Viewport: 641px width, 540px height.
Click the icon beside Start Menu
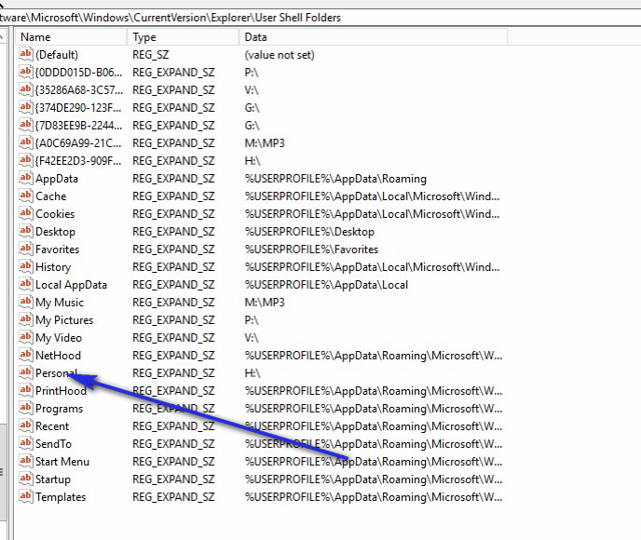point(26,461)
